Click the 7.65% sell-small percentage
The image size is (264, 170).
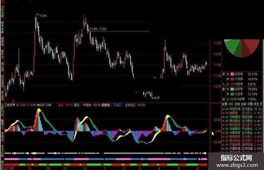click(252, 99)
